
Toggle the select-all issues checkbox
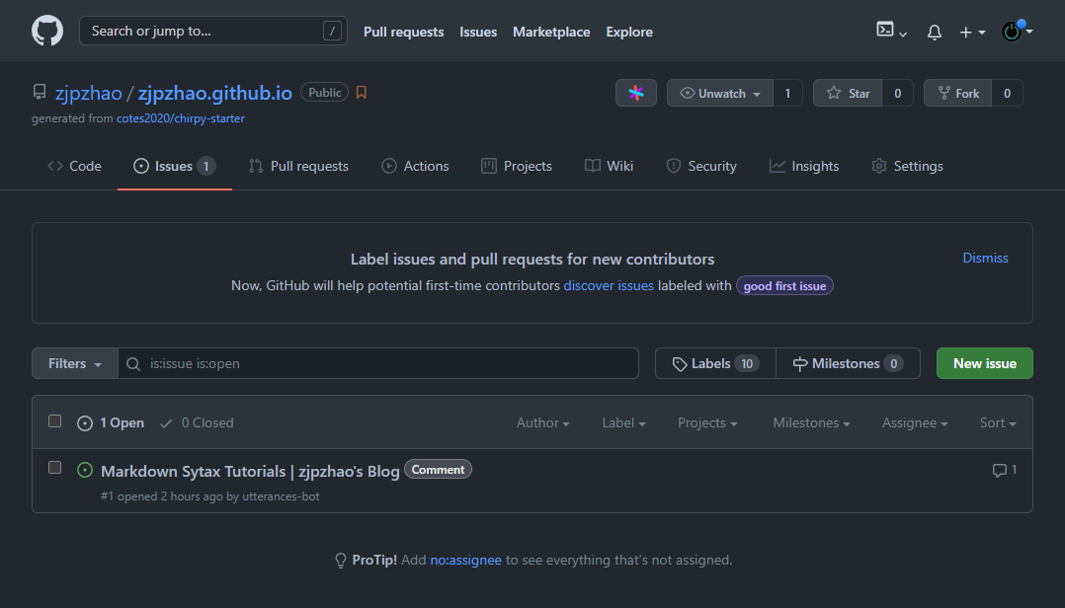click(54, 420)
